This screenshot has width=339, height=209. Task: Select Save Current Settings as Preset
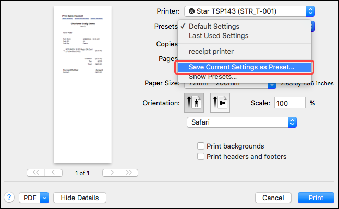pos(245,67)
